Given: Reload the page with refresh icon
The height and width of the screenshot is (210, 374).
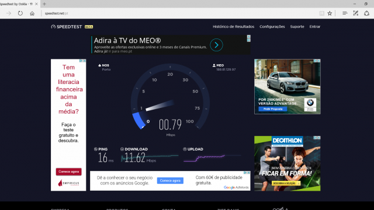Looking at the screenshot, I should click(x=20, y=13).
